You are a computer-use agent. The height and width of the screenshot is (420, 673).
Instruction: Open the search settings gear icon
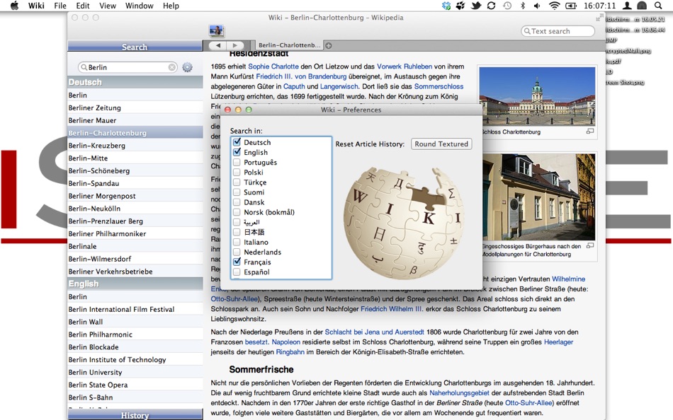[187, 67]
